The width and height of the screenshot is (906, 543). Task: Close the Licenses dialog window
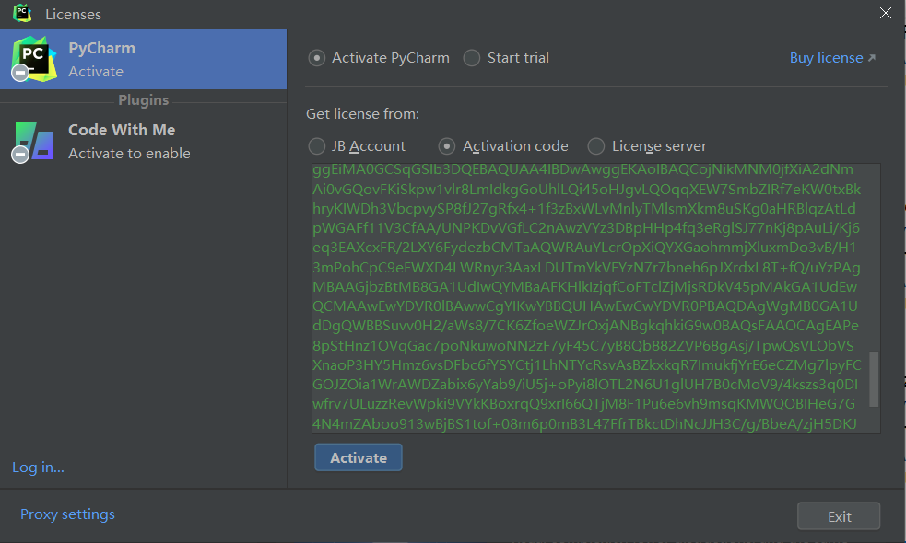point(885,14)
